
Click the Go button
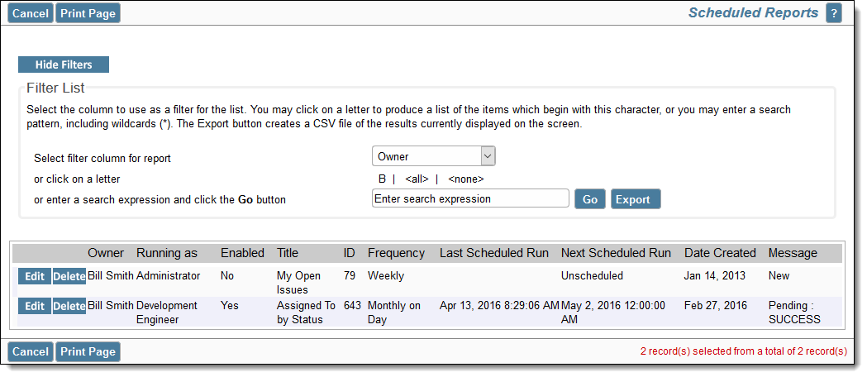point(590,199)
